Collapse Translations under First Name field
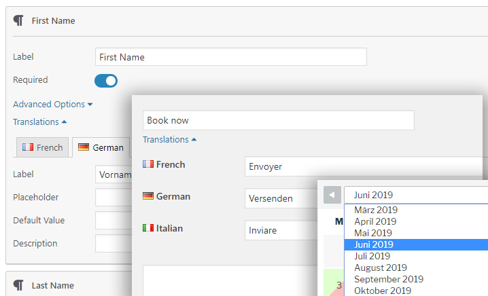Viewport: 488px width, 296px height. [39, 122]
